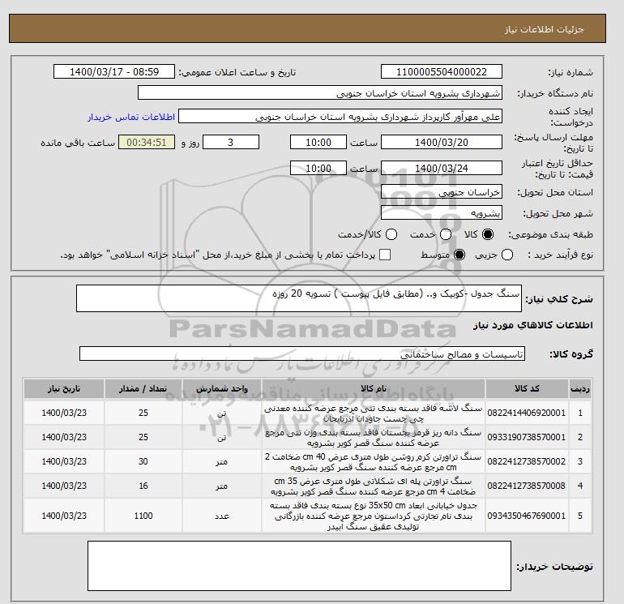
Task: Click the ردیف column header
Action: [579, 389]
